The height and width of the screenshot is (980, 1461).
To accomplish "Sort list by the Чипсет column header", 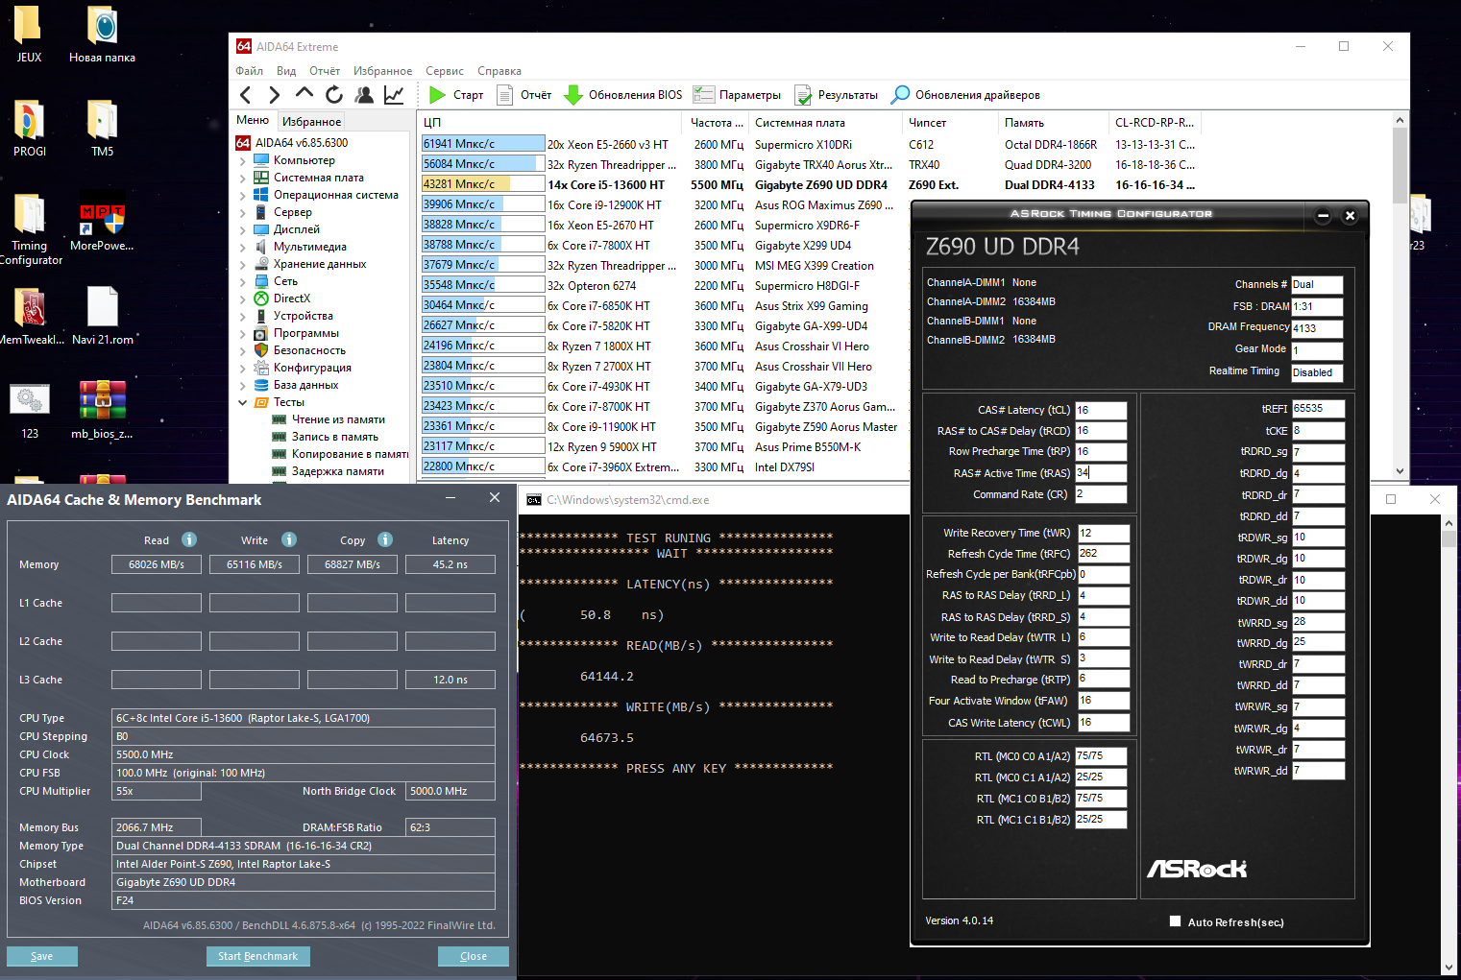I will (951, 123).
